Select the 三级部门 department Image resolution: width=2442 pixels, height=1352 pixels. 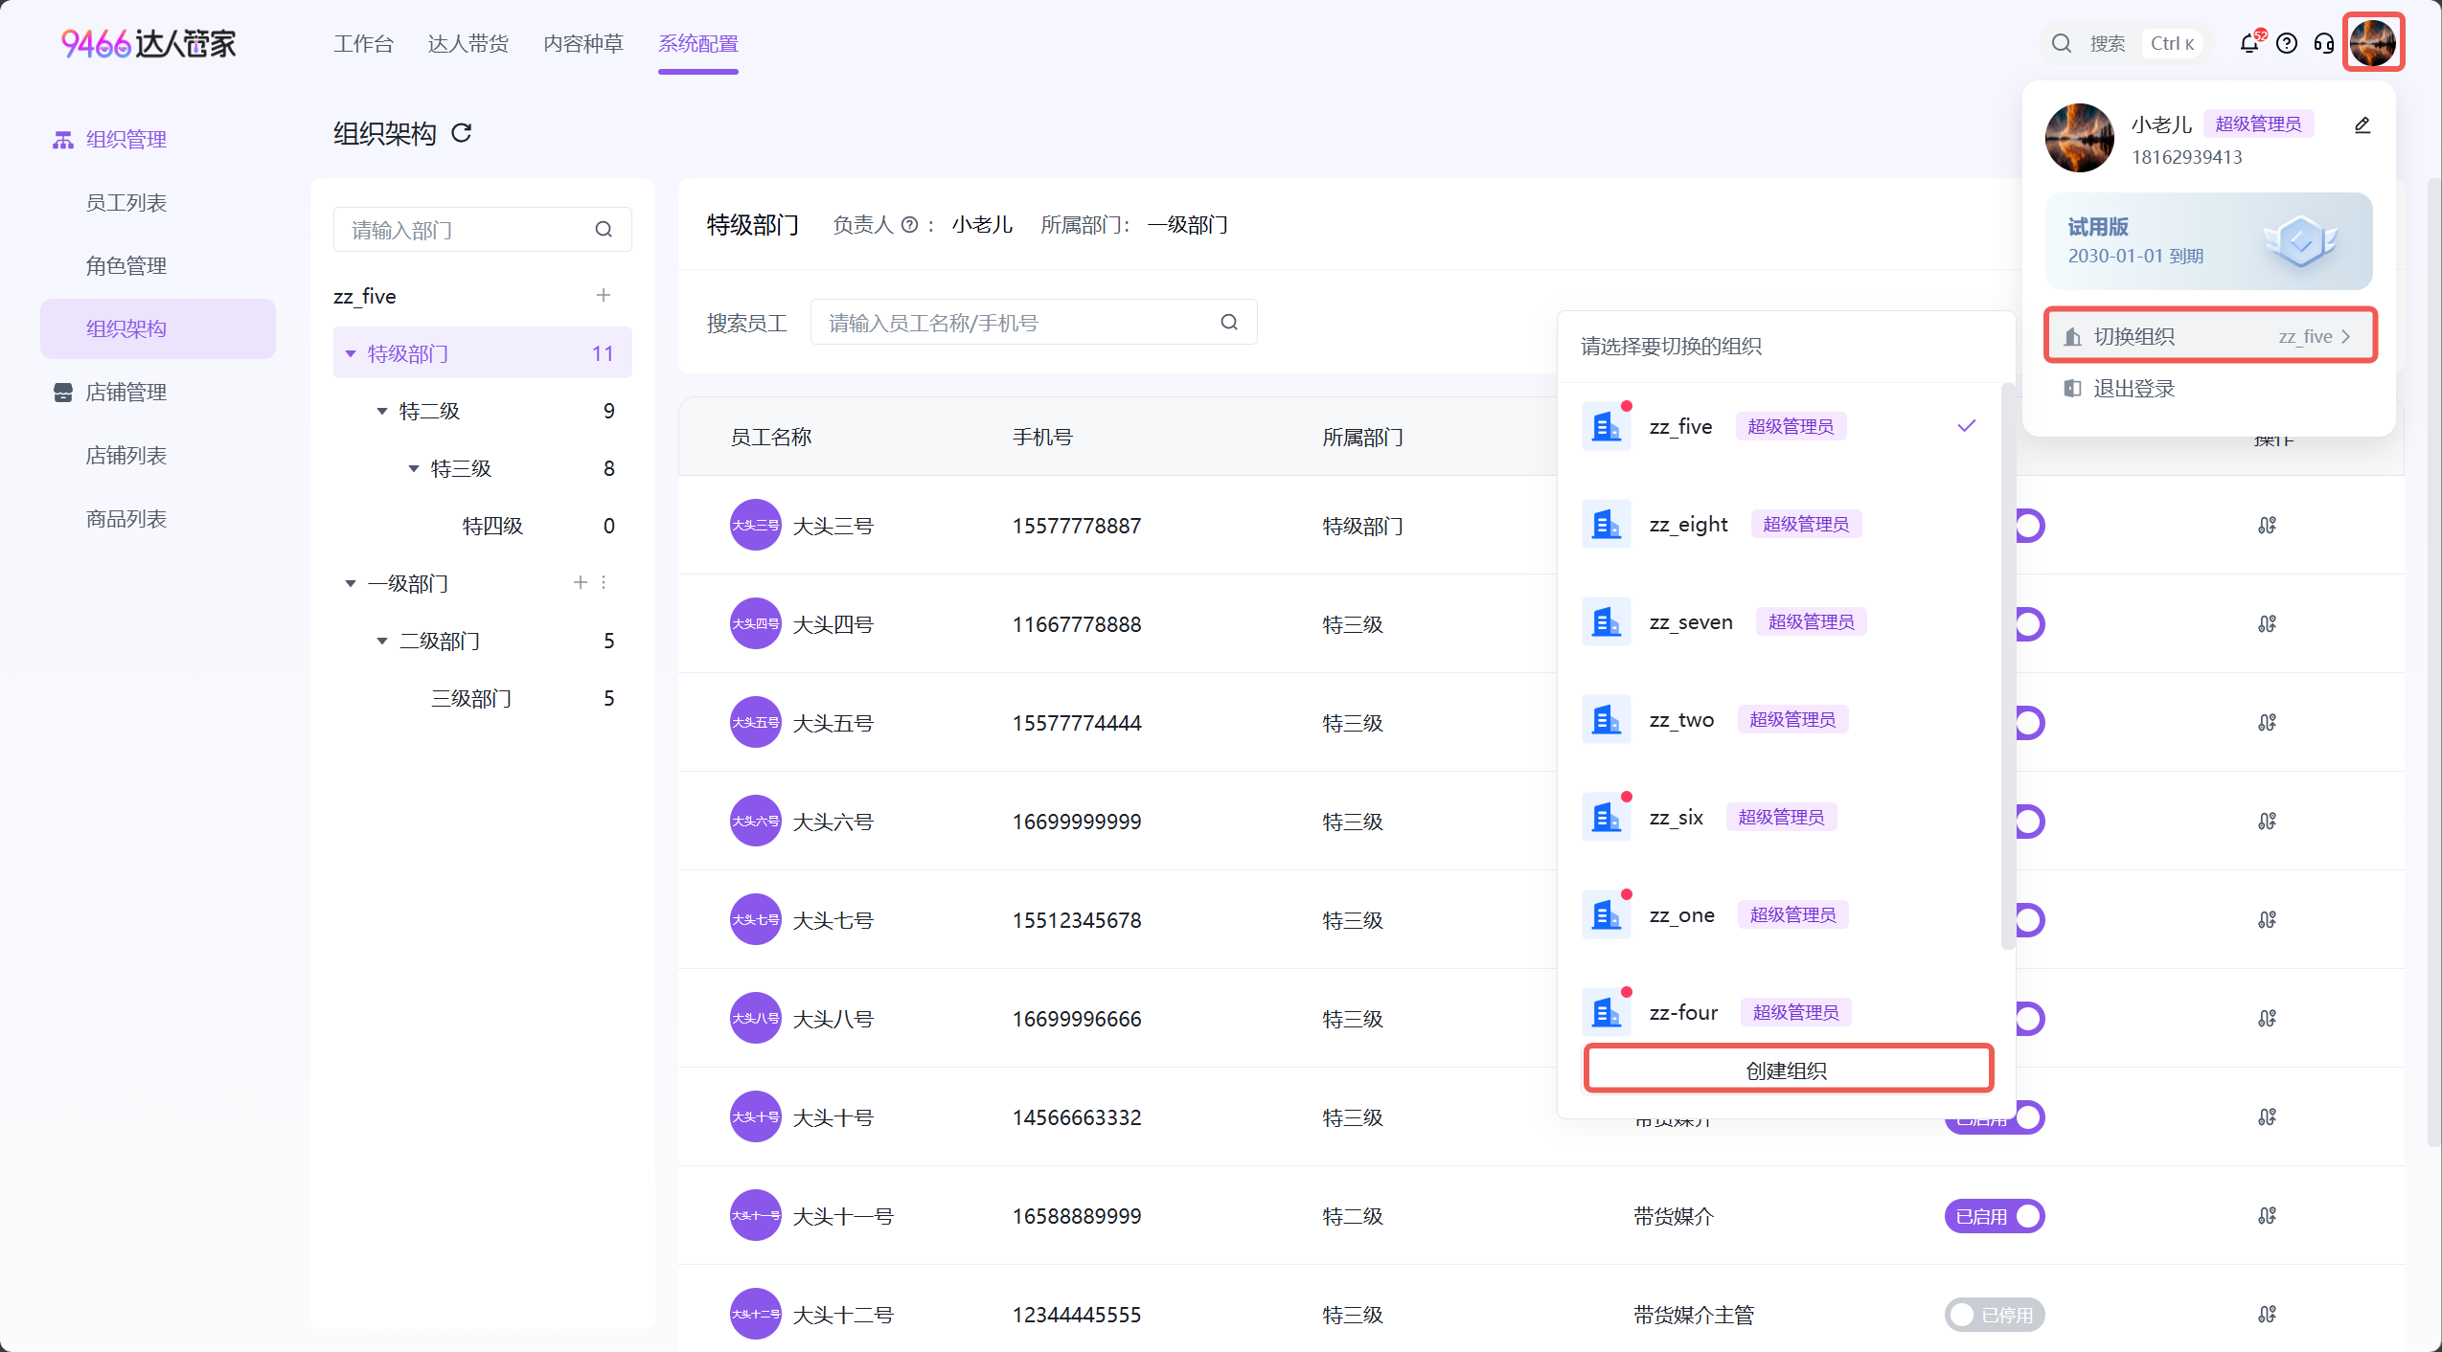pyautogui.click(x=471, y=698)
